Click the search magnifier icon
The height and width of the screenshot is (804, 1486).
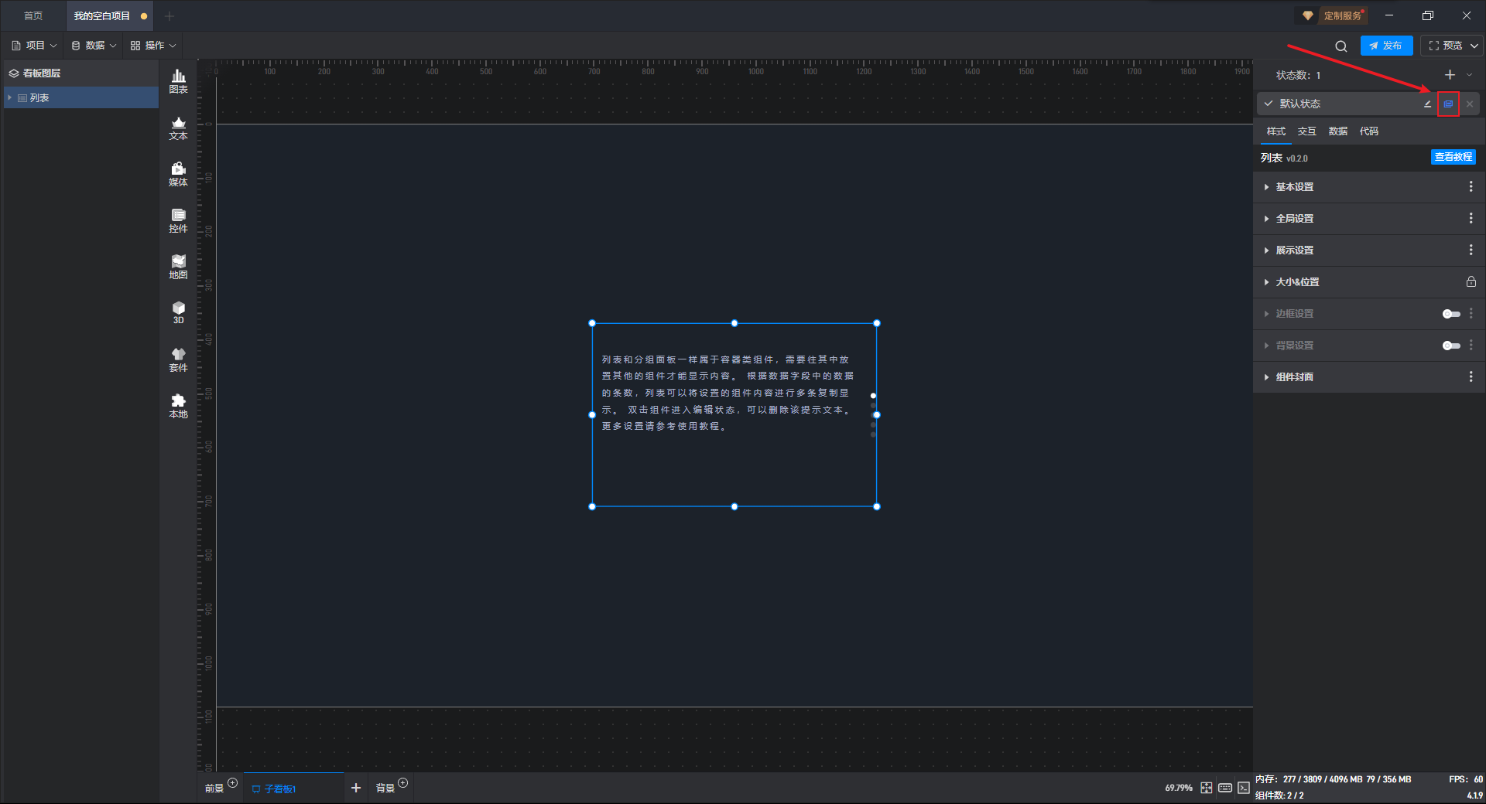point(1341,46)
